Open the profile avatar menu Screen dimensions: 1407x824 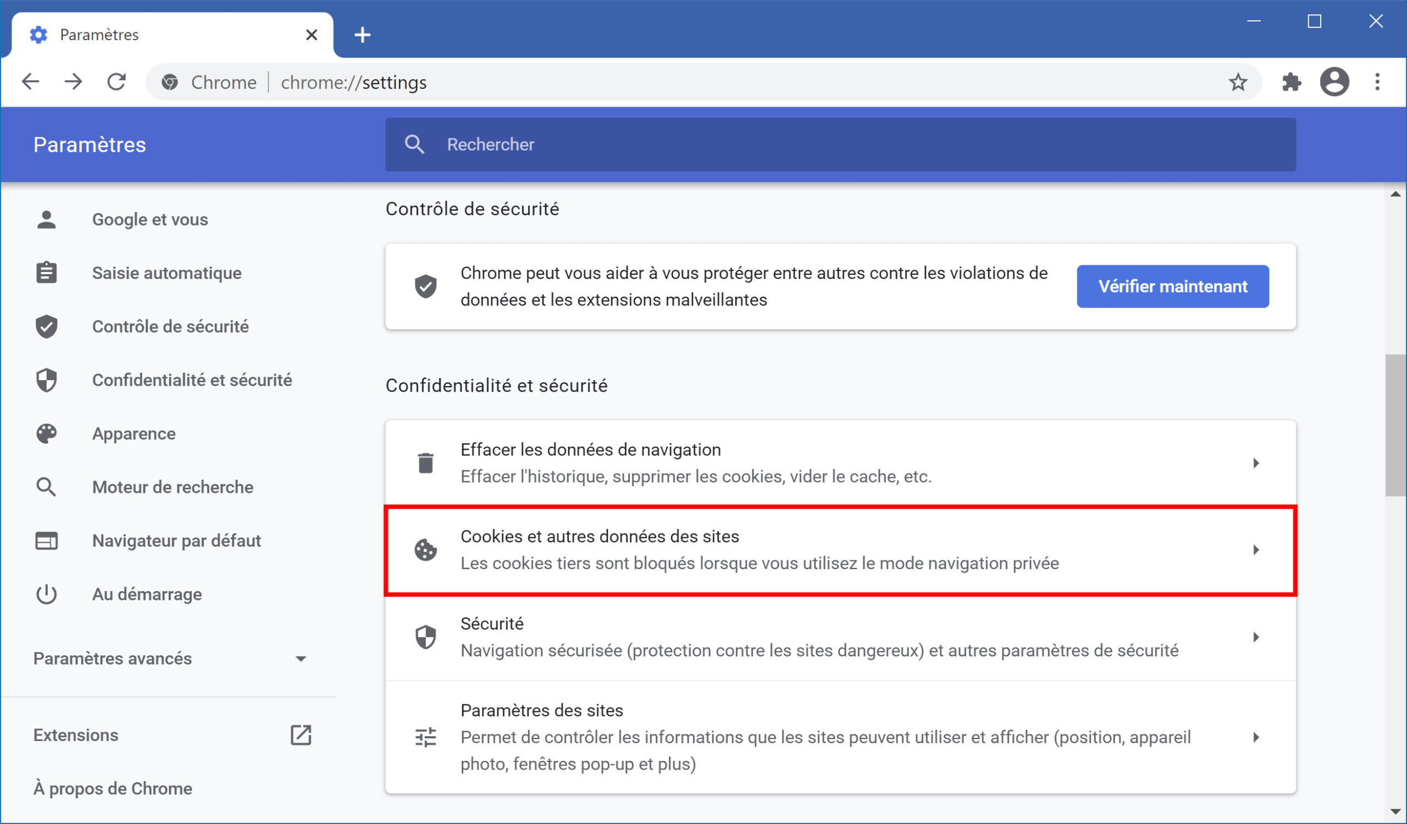1334,82
